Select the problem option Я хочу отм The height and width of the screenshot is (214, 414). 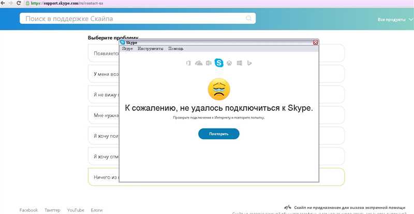(x=104, y=157)
